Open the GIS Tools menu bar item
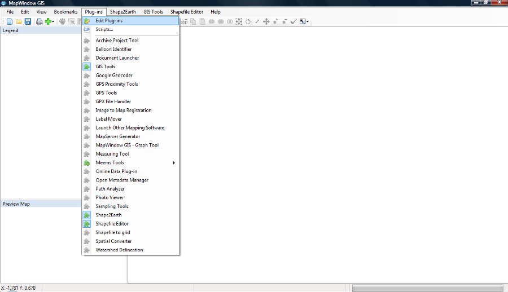The height and width of the screenshot is (292, 508). pyautogui.click(x=153, y=12)
